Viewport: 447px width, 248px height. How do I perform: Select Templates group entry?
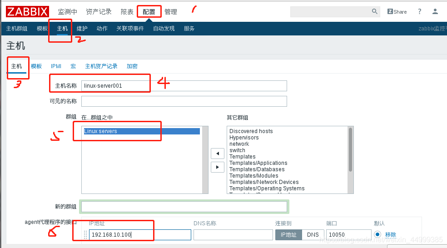pos(242,157)
